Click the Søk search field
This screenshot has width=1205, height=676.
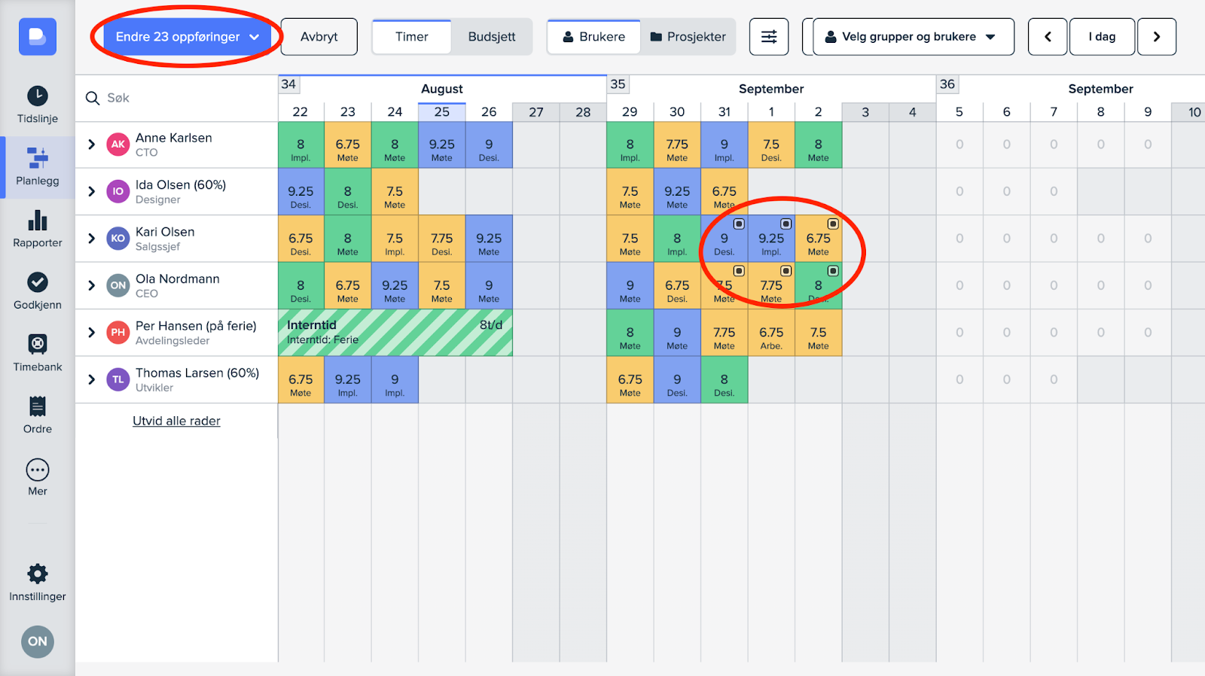click(181, 98)
